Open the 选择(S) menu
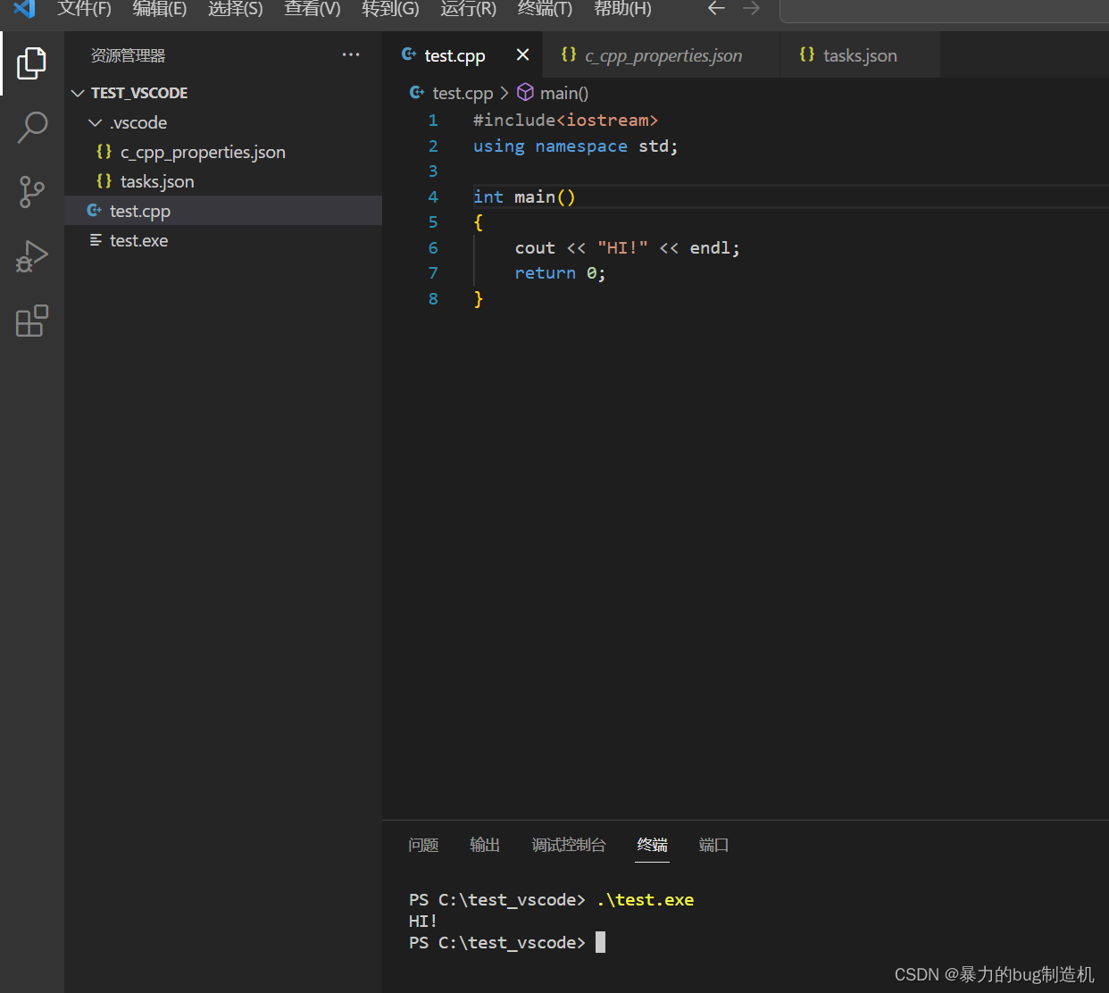Viewport: 1109px width, 993px height. point(236,9)
